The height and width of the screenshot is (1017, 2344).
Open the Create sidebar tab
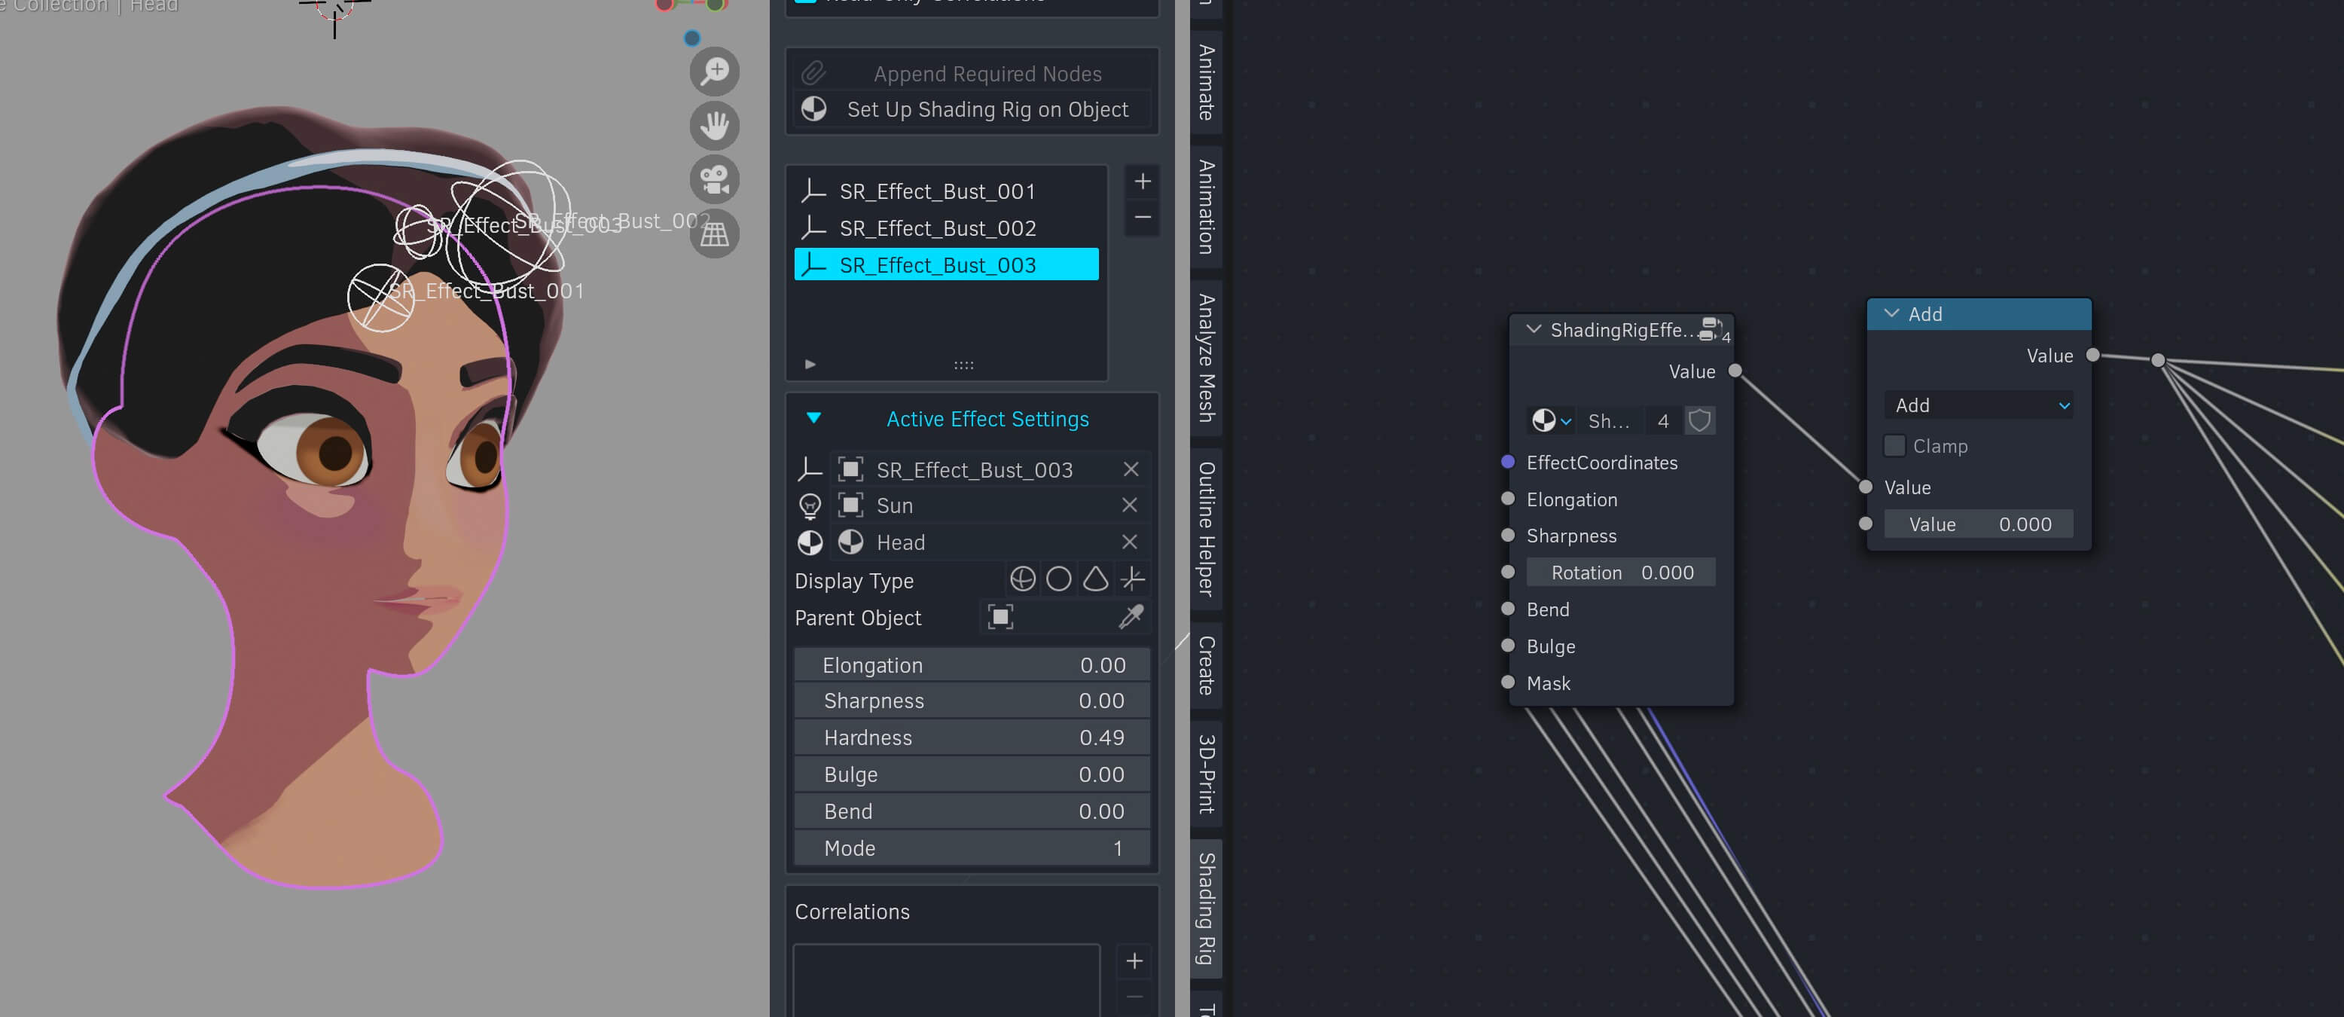pyautogui.click(x=1206, y=664)
